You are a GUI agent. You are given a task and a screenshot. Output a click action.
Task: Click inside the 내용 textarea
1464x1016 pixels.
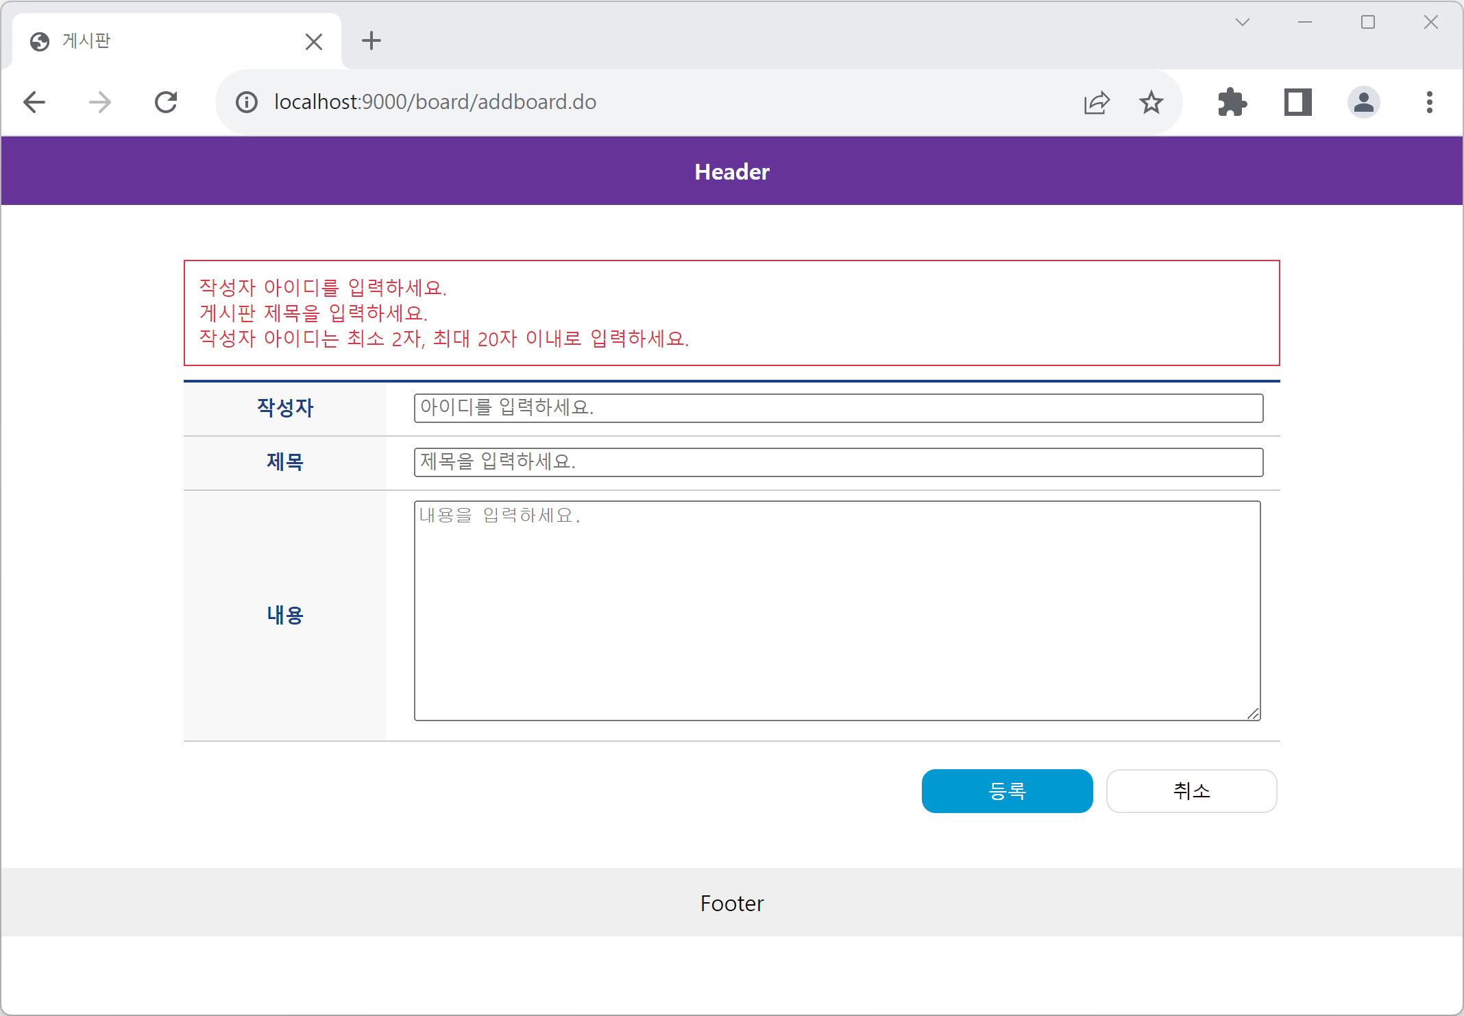837,610
